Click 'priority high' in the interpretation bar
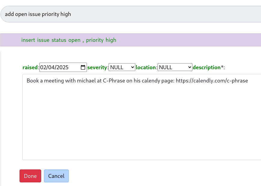This screenshot has width=261, height=186. pyautogui.click(x=101, y=40)
